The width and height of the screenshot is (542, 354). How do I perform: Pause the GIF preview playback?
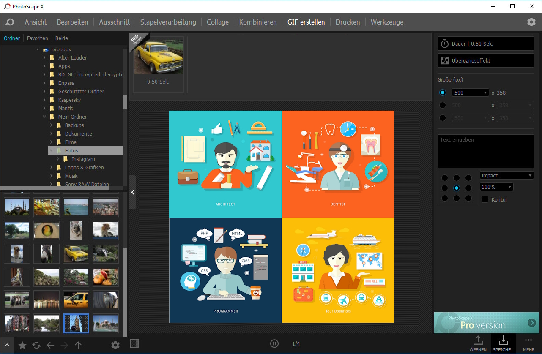[x=274, y=343]
